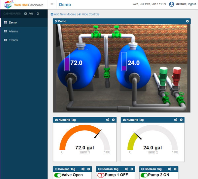Click the Add New Module link

[x=65, y=14]
